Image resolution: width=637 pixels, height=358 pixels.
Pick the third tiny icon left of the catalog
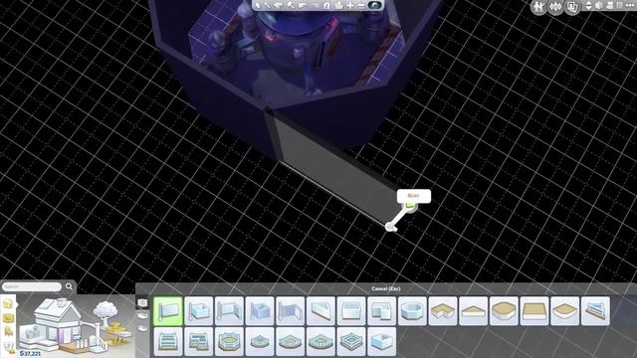142,327
